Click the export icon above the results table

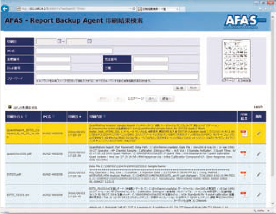(10, 107)
